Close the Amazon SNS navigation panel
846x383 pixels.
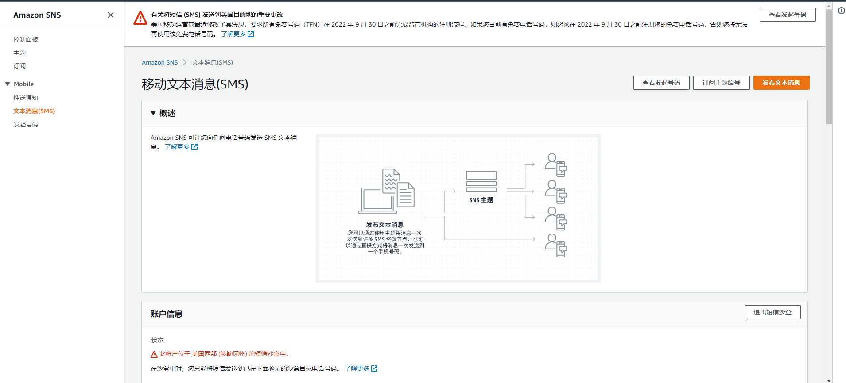click(x=111, y=15)
